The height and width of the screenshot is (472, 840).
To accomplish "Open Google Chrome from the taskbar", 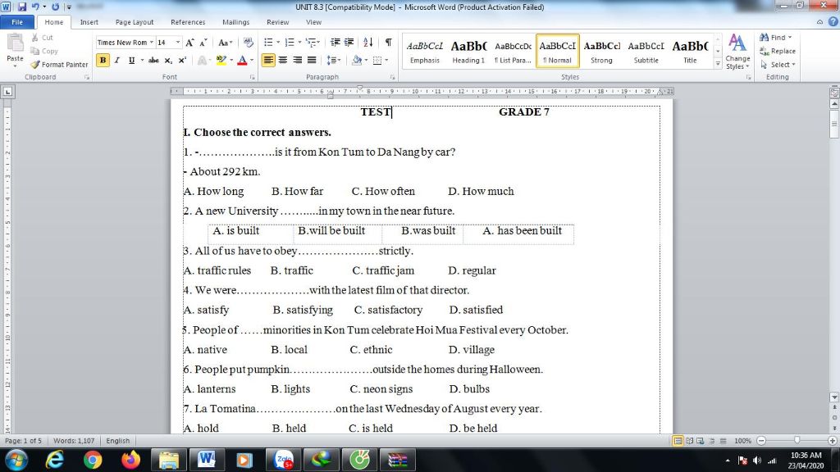I will pos(93,460).
